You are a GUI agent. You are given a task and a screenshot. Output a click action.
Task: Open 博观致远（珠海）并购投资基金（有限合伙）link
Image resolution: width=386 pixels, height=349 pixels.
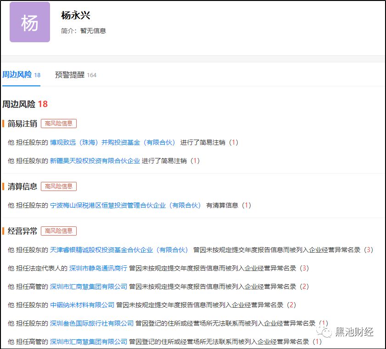click(113, 142)
